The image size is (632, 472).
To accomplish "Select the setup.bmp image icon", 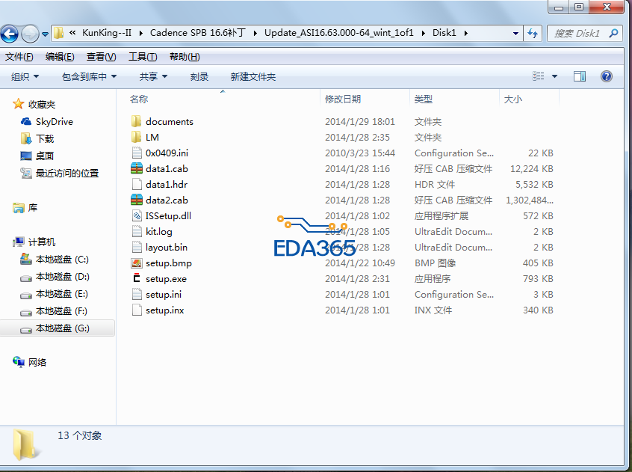I will tap(137, 263).
